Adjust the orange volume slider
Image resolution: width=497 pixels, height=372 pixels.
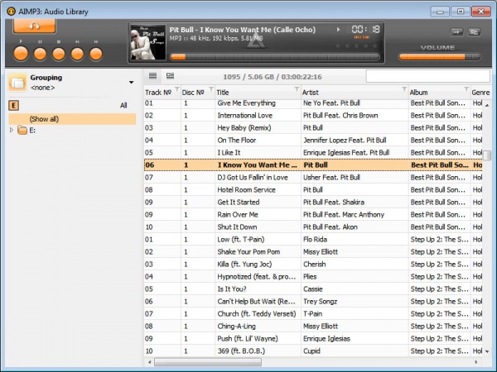coord(427,57)
